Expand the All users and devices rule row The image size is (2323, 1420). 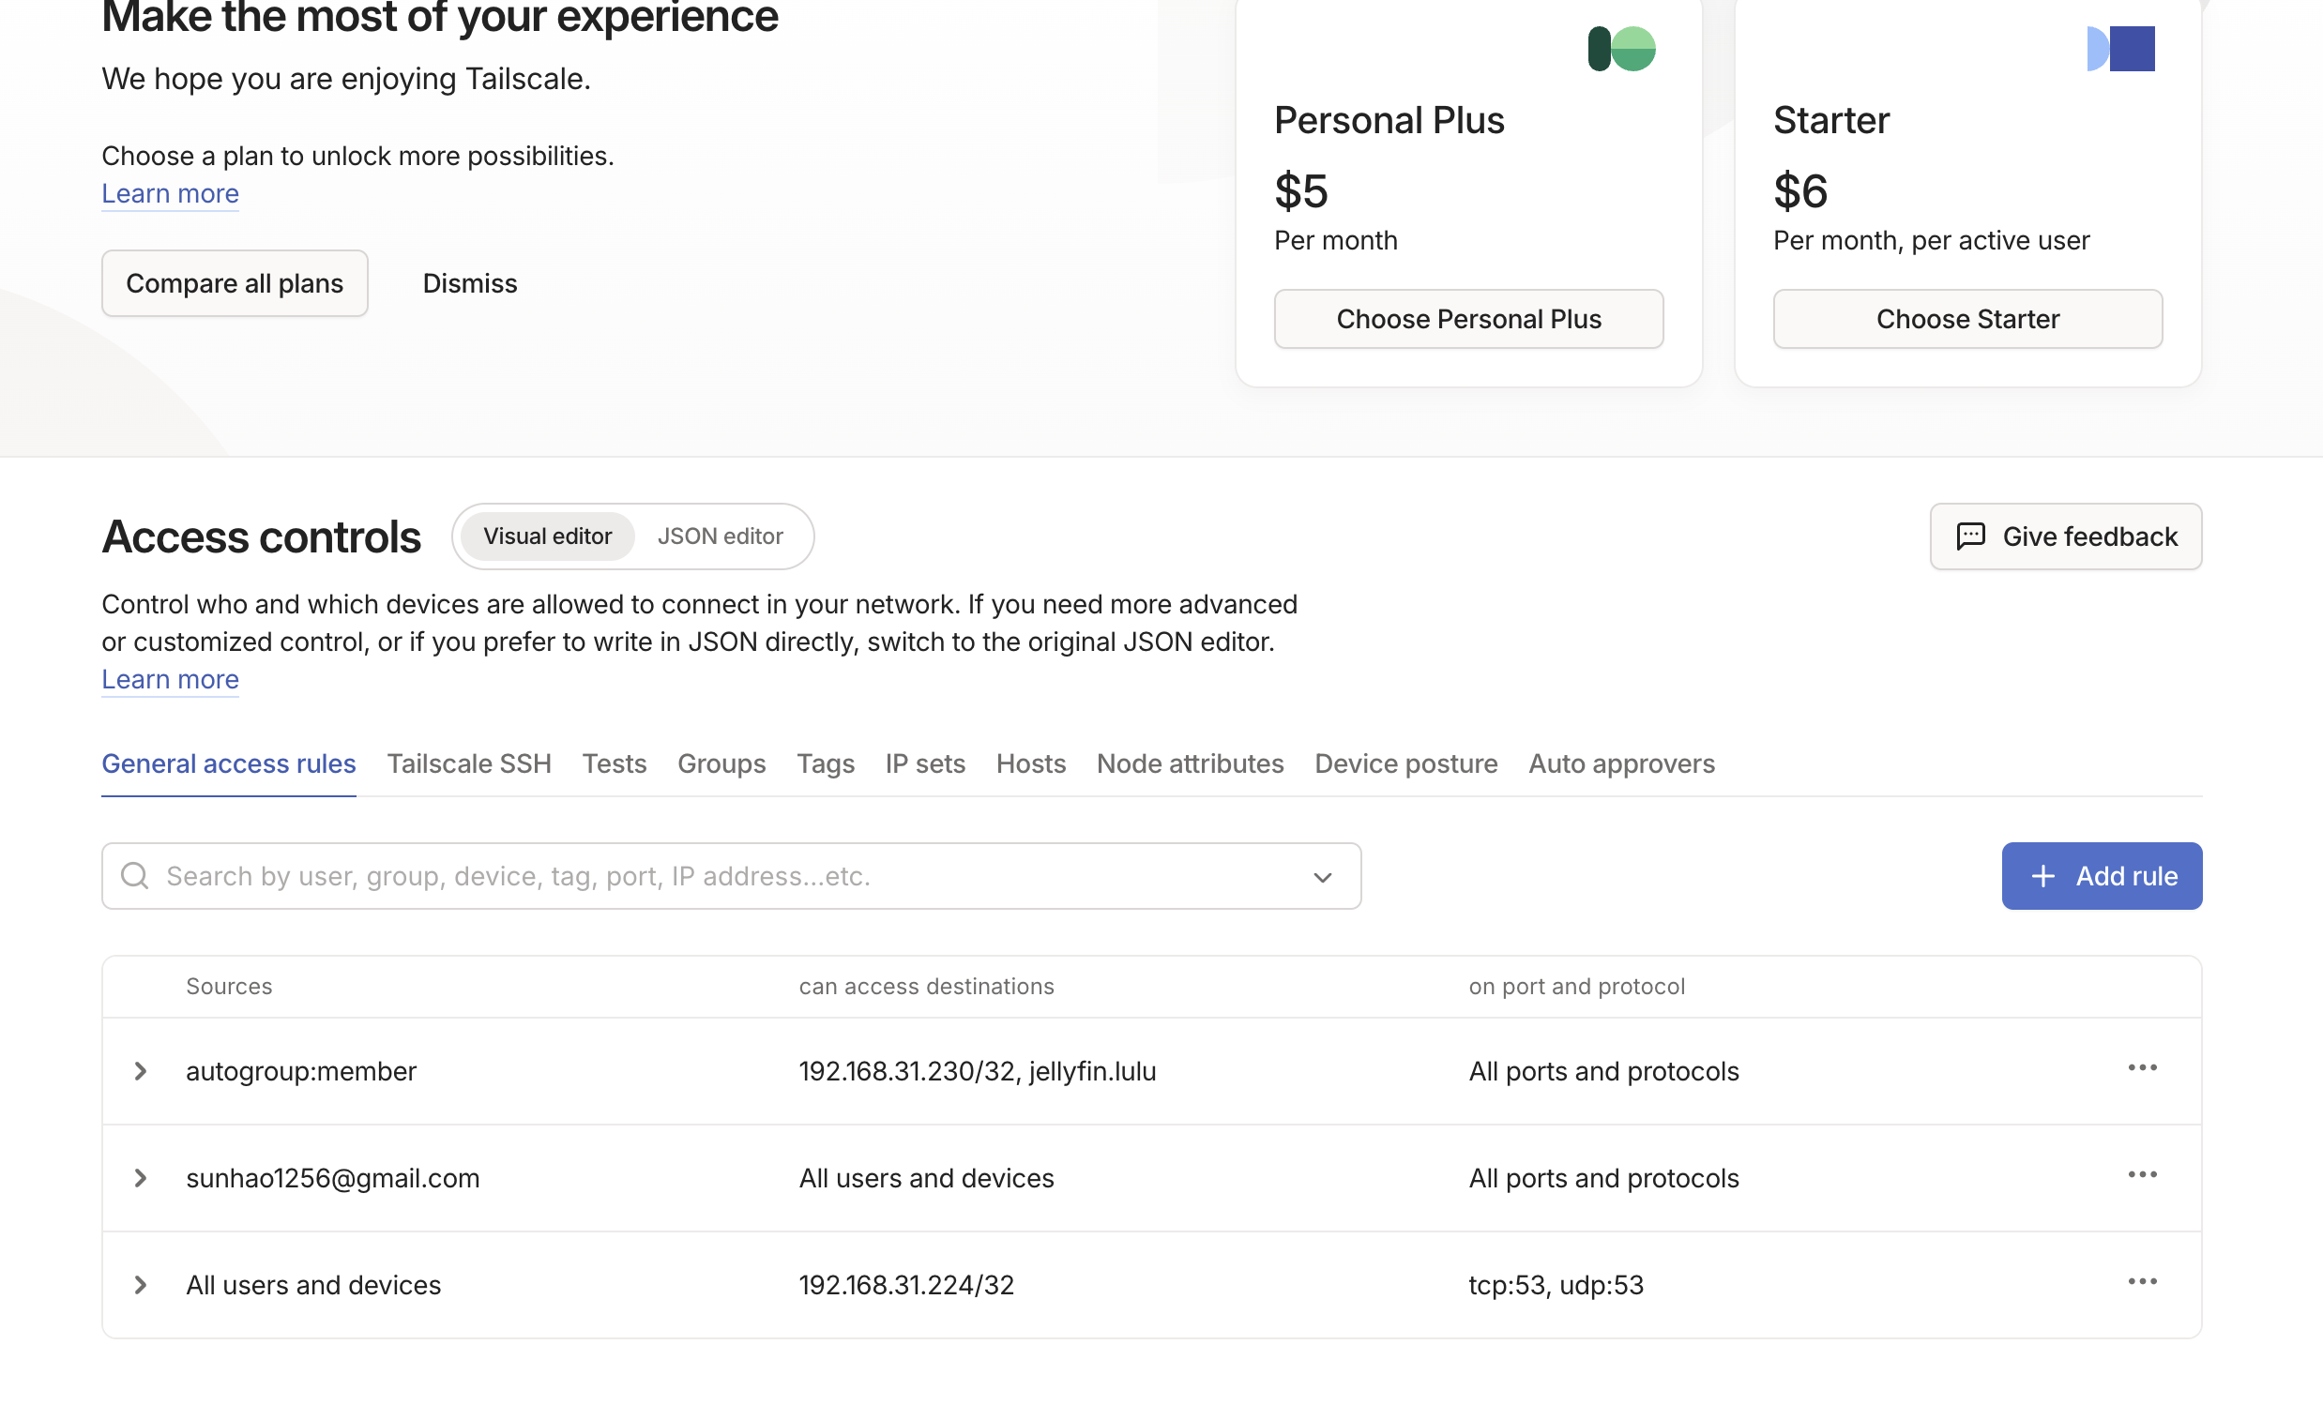[x=141, y=1285]
